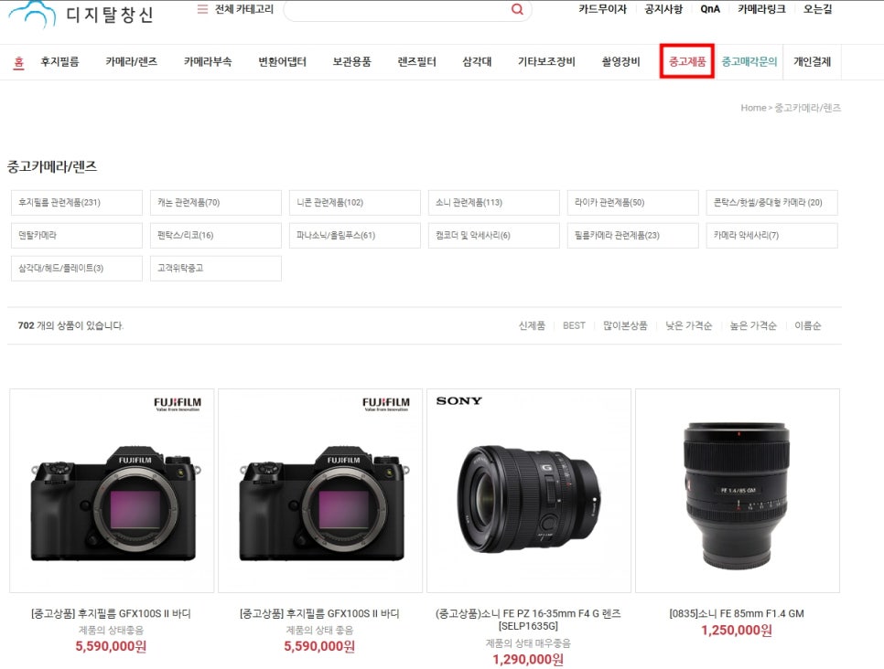Viewport: 884px width, 669px height.
Task: Open the 오는길 directions link
Action: pyautogui.click(x=817, y=9)
